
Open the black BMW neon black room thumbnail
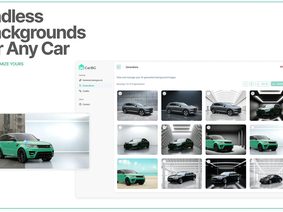pos(226,174)
